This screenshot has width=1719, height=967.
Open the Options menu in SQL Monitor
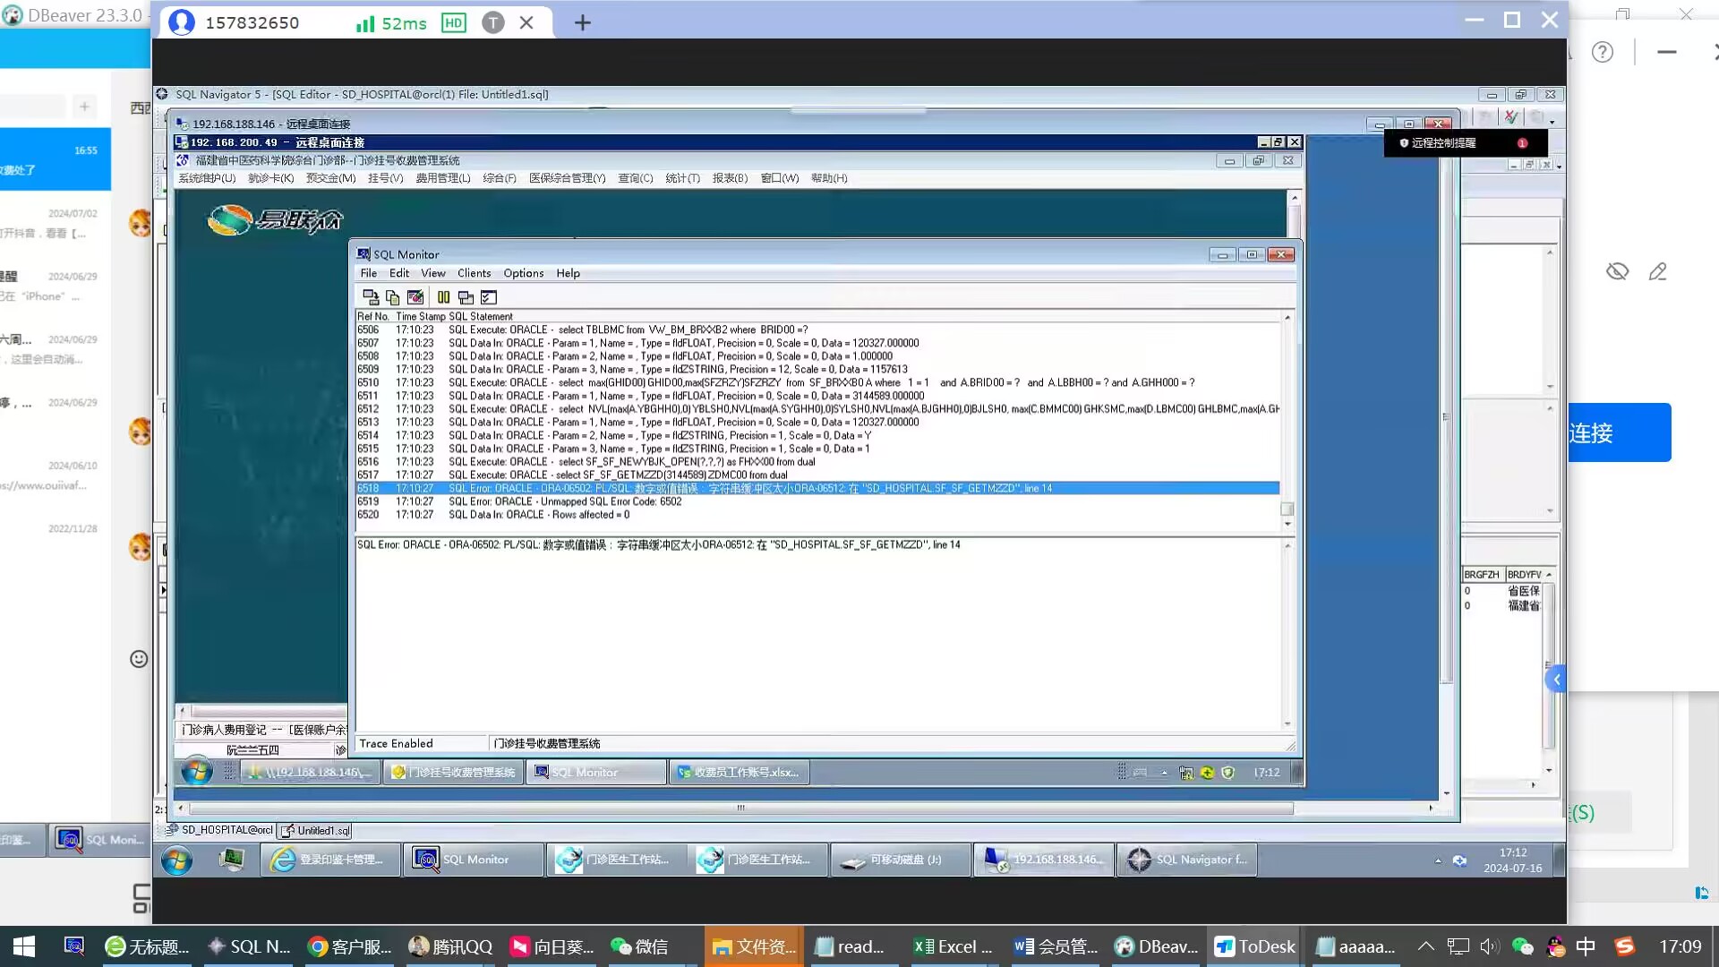(x=523, y=273)
